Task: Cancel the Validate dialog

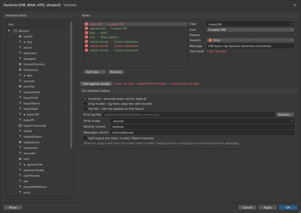Action: 247,208
